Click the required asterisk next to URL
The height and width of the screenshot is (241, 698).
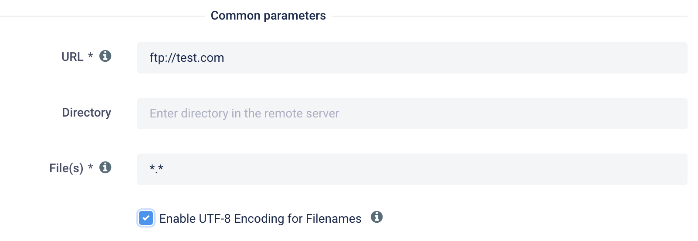pyautogui.click(x=91, y=56)
